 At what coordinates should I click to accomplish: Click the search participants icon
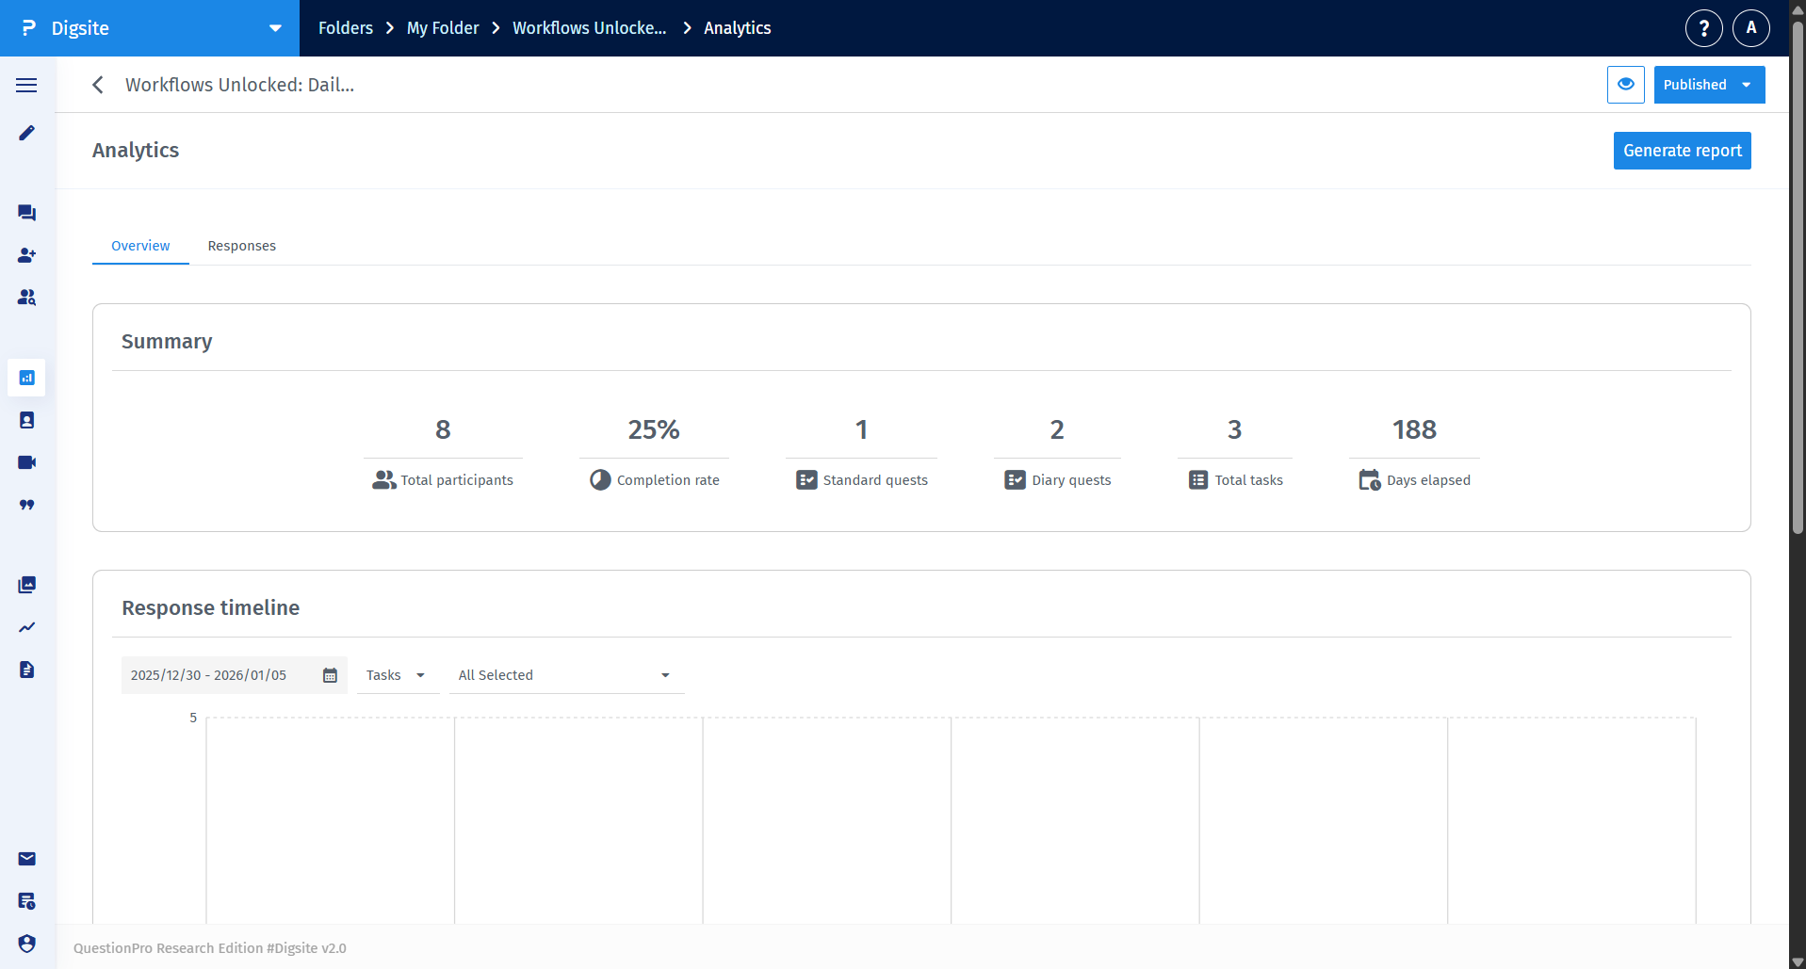[x=26, y=298]
